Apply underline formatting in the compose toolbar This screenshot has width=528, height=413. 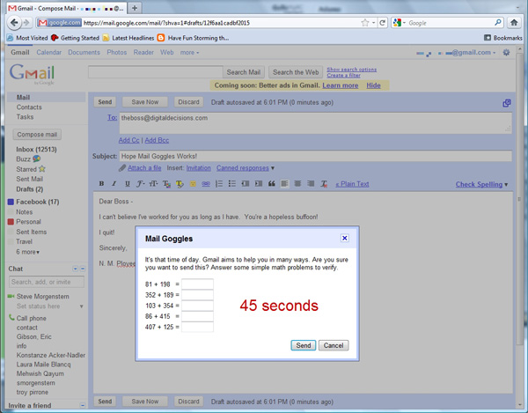pyautogui.click(x=128, y=183)
